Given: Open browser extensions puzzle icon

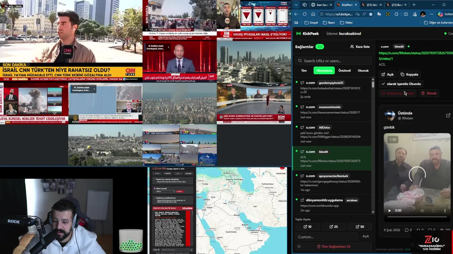Looking at the screenshot, I should 396,14.
